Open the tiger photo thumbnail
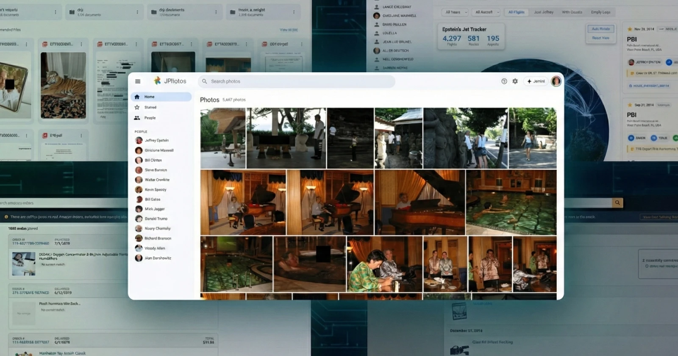The height and width of the screenshot is (356, 678). point(63,85)
